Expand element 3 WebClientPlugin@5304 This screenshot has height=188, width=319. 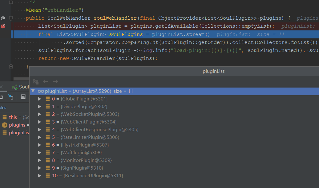[x=40, y=122]
